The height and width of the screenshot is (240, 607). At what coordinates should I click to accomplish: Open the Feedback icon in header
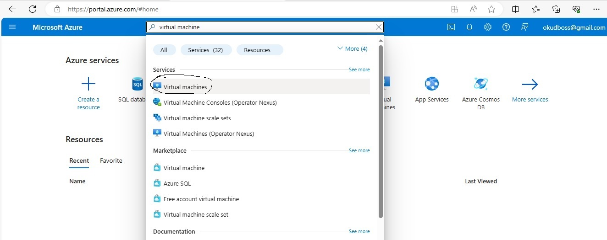tap(524, 27)
